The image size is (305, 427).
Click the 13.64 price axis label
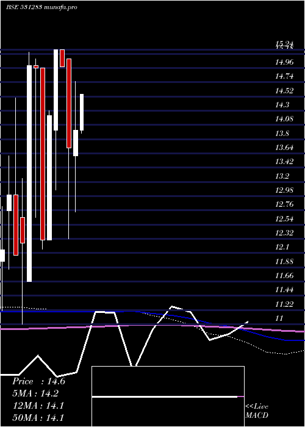tap(284, 148)
